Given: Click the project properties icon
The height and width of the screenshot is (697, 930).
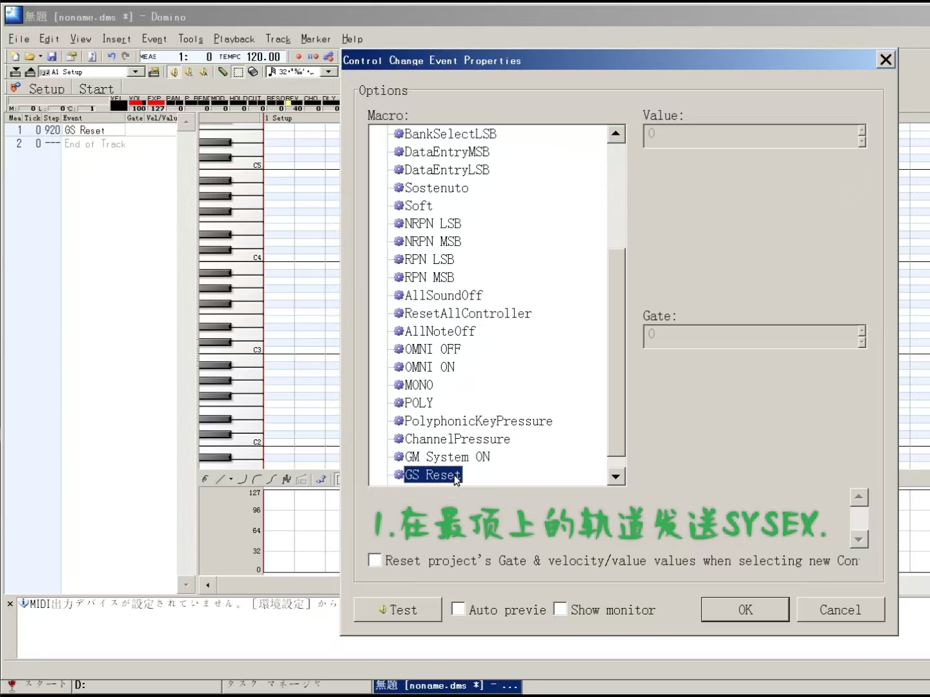Looking at the screenshot, I should (72, 57).
